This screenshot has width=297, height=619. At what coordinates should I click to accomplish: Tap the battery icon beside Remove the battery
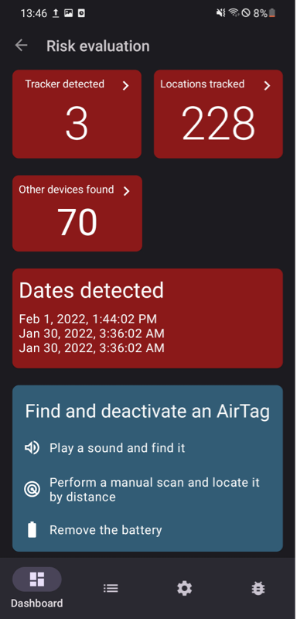click(x=32, y=530)
